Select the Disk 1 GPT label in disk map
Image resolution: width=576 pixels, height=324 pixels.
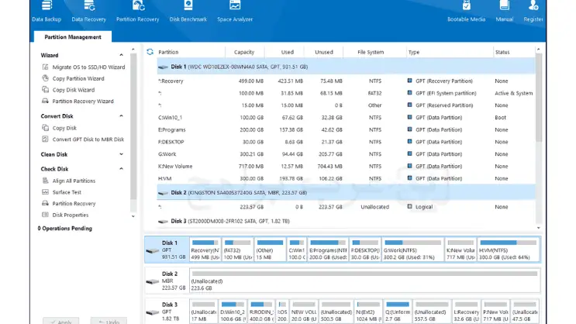[167, 250]
